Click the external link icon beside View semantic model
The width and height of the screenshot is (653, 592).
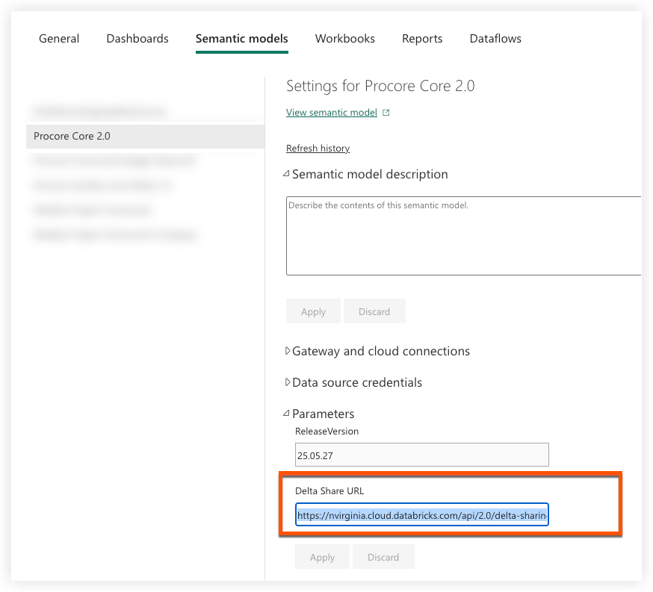tap(385, 112)
